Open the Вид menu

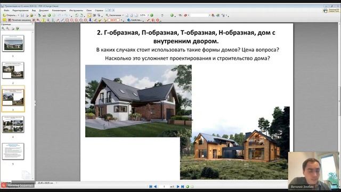(34, 11)
